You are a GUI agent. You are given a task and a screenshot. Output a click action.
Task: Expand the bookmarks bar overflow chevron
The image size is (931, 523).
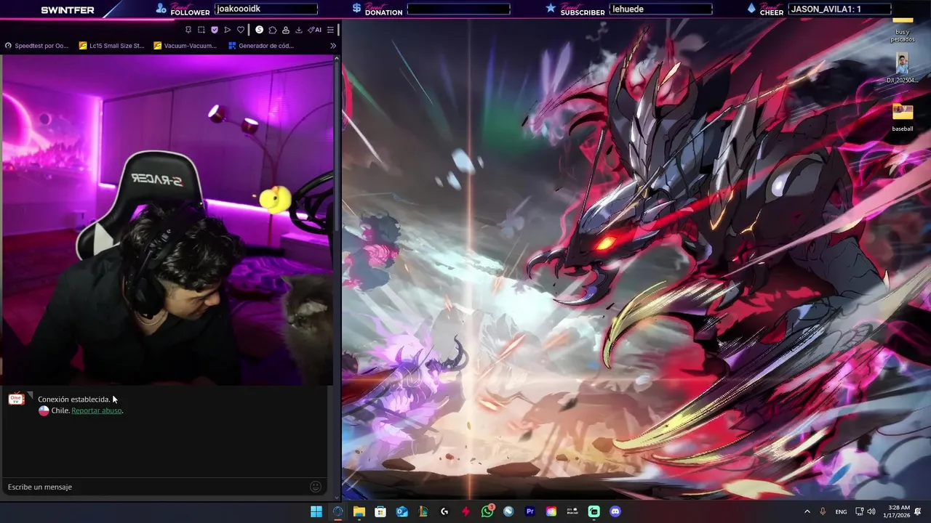pos(333,46)
